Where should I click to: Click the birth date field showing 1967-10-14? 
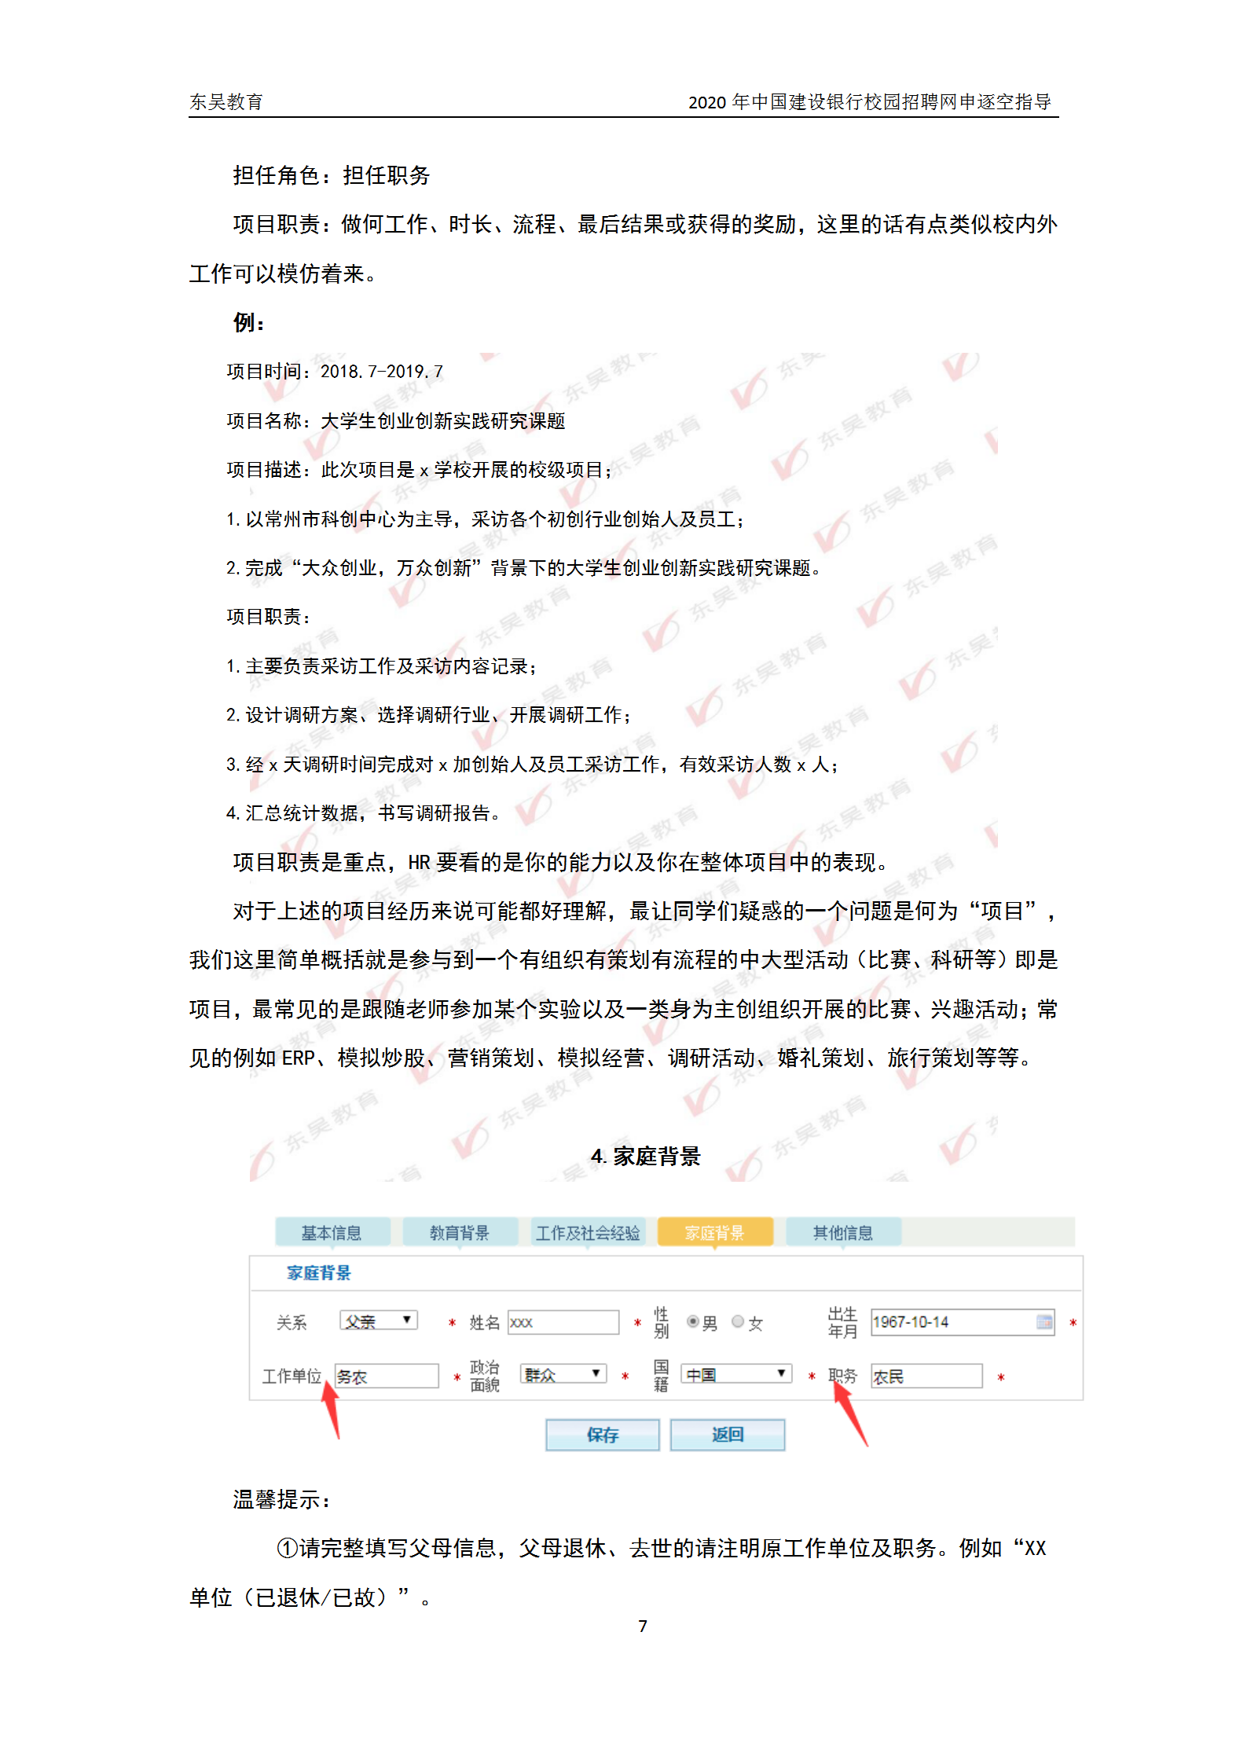point(951,1322)
